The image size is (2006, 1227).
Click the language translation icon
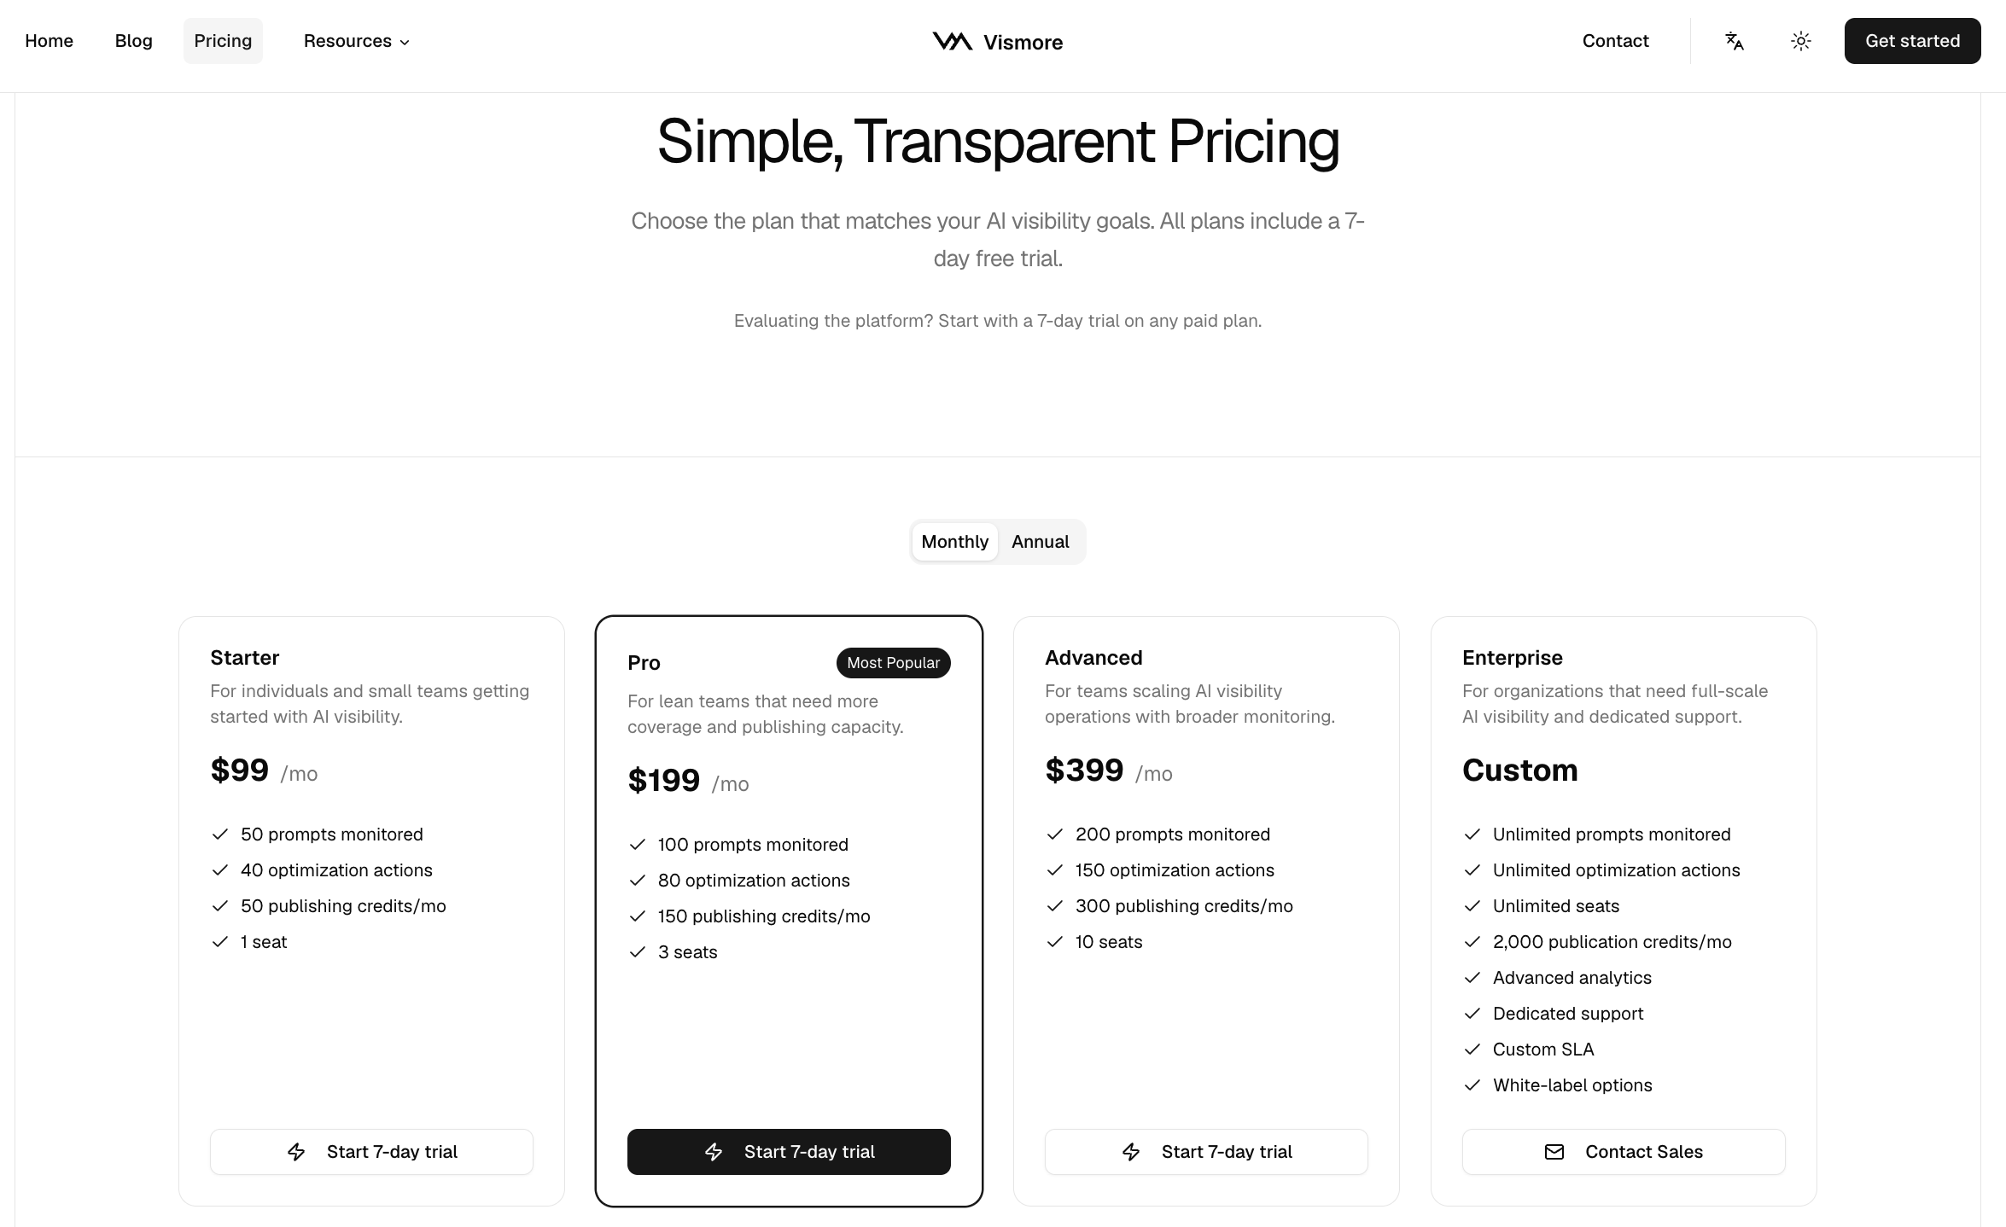[1734, 41]
